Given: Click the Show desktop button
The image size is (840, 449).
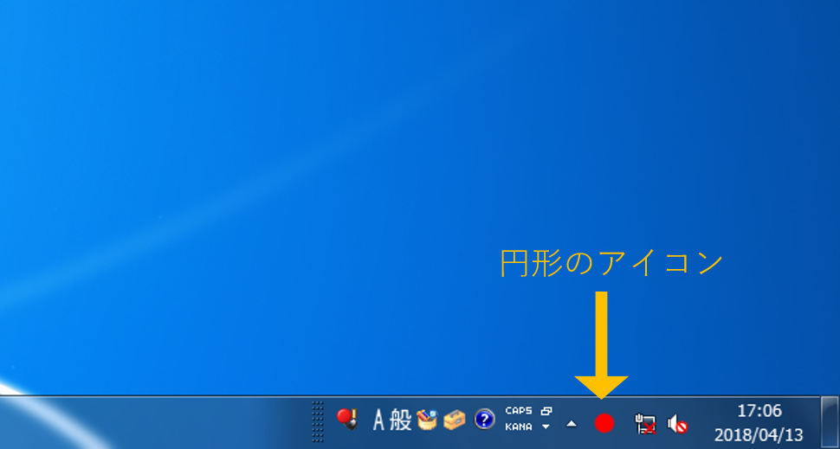Looking at the screenshot, I should [x=830, y=422].
